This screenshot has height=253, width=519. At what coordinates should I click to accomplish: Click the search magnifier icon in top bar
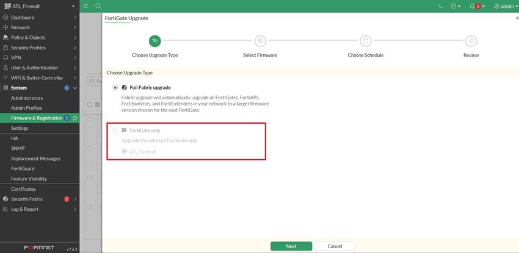98,6
